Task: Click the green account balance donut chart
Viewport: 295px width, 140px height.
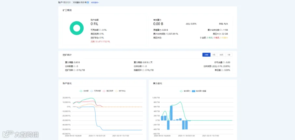Action: [77, 28]
